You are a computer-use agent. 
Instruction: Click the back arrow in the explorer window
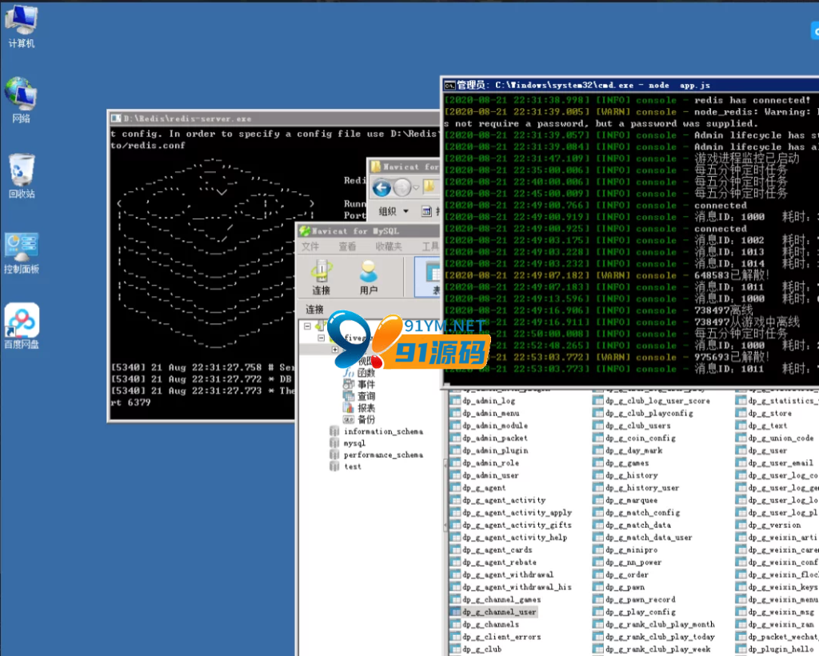(382, 187)
